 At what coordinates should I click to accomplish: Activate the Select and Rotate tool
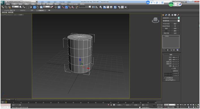38,7
